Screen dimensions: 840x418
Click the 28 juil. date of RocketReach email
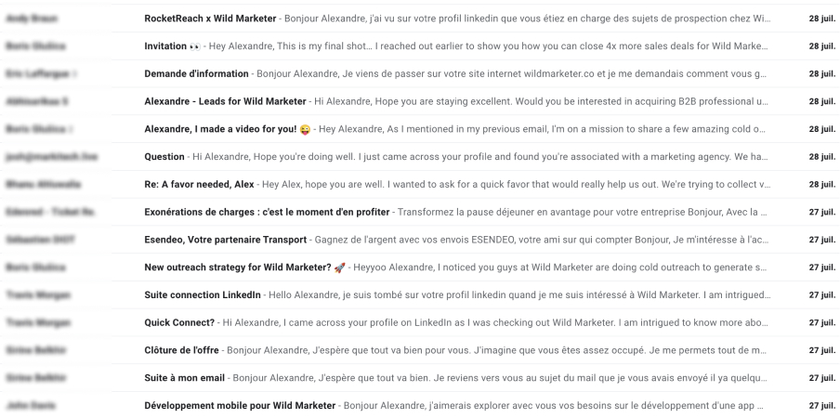821,19
